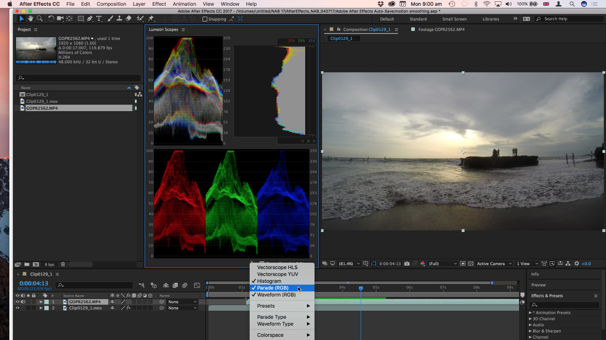Select the Unified Camera tool

coord(60,19)
